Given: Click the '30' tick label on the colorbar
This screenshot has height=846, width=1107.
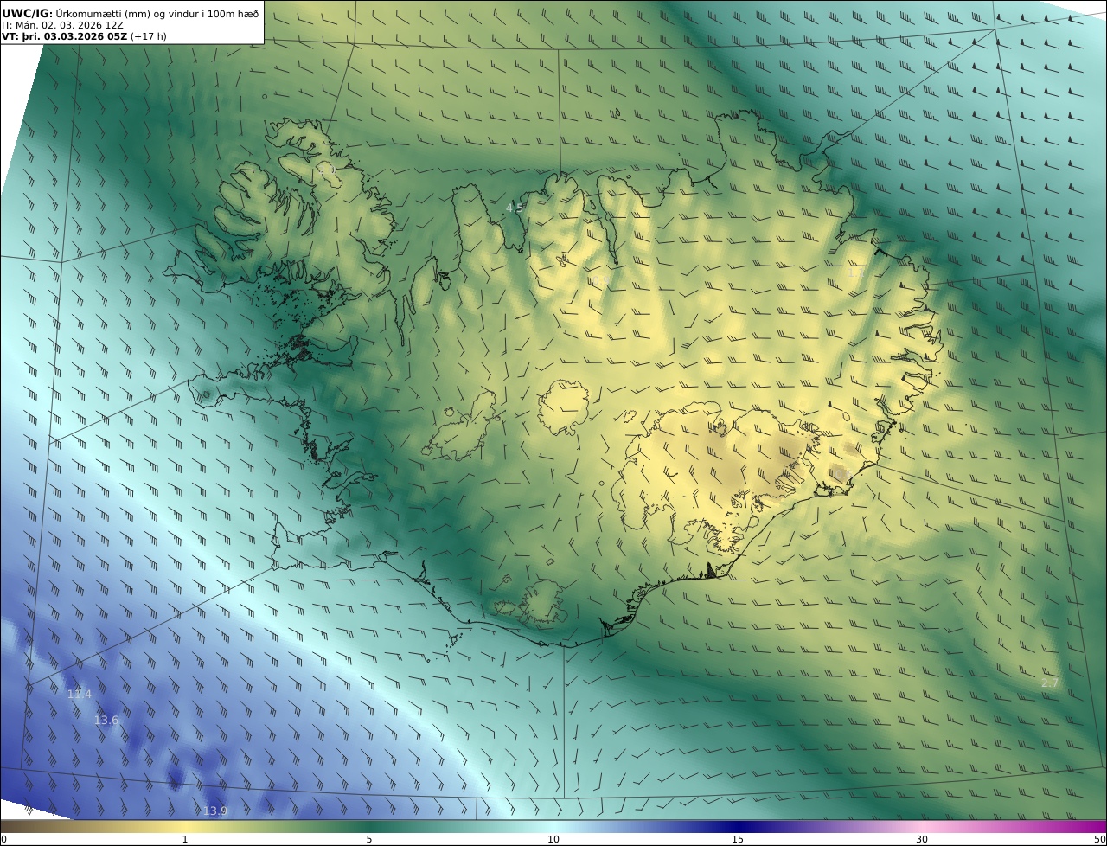Looking at the screenshot, I should (922, 839).
